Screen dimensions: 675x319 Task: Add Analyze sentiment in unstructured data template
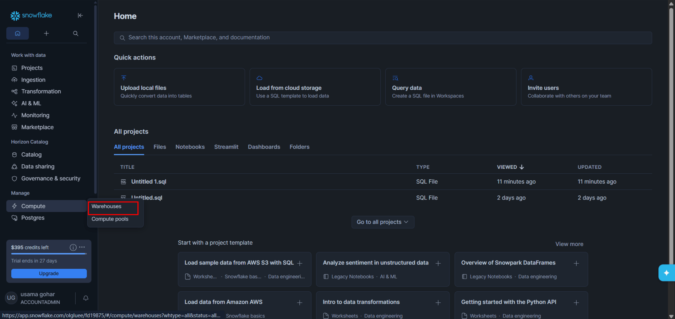pos(438,263)
